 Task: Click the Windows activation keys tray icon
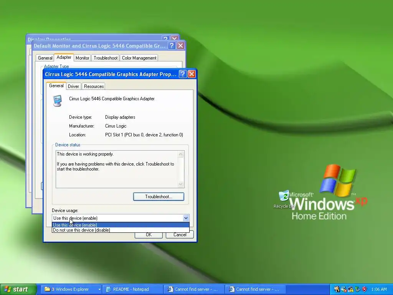click(x=337, y=289)
